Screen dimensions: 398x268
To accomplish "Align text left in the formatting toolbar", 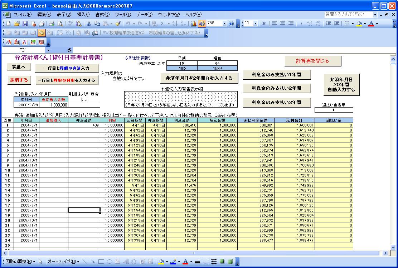I will pyautogui.click(x=274, y=24).
